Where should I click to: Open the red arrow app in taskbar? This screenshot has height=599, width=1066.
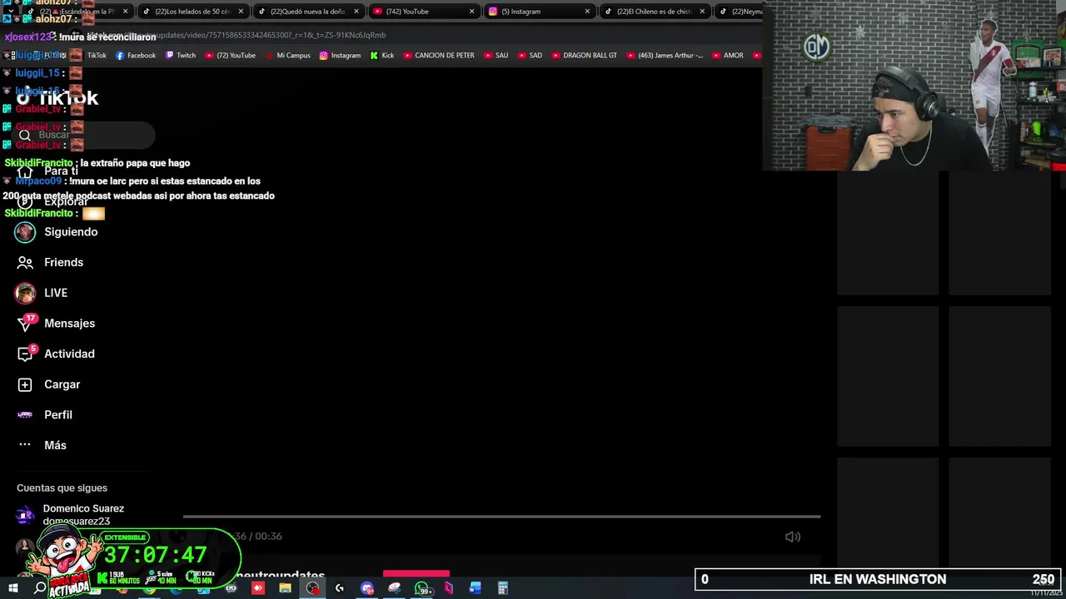pyautogui.click(x=257, y=588)
